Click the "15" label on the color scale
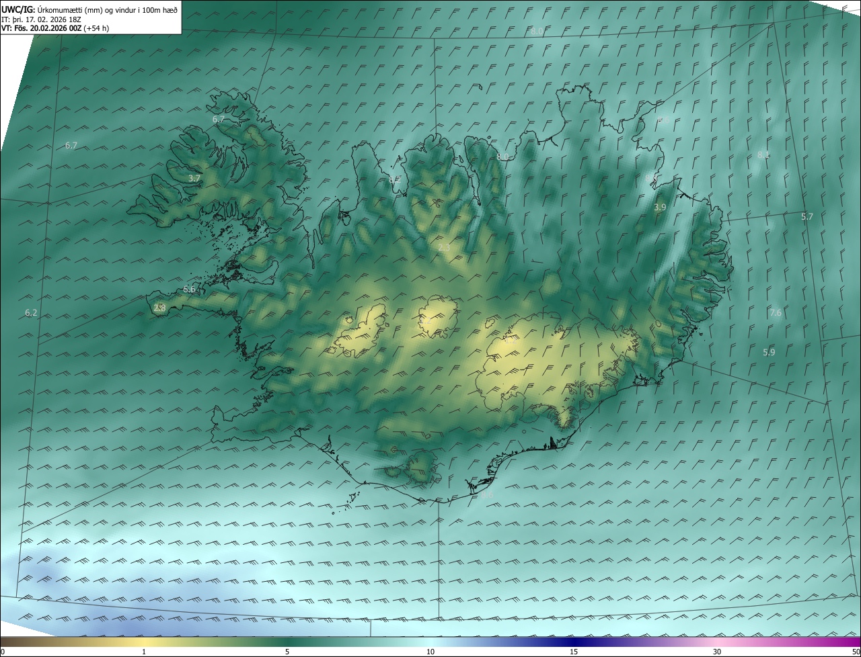Viewport: 861px width, 657px height. point(574,652)
